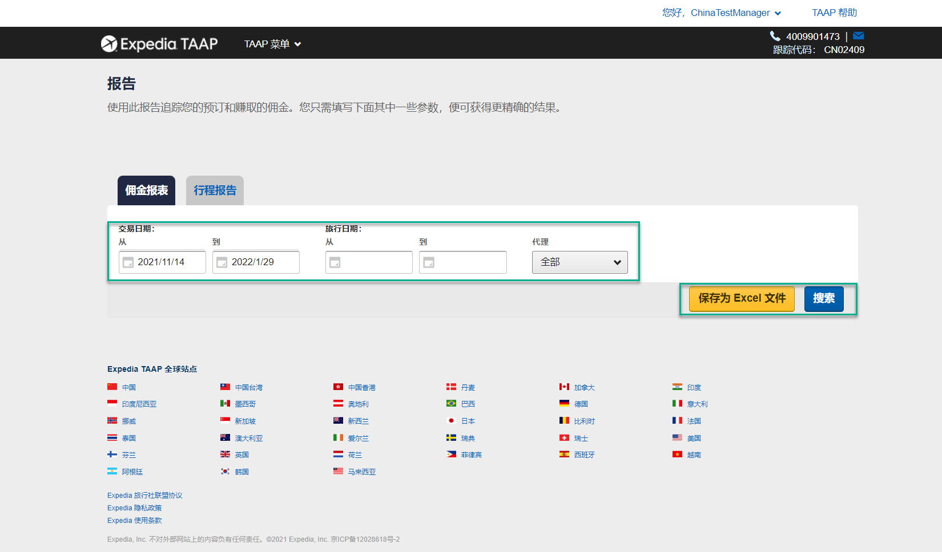
Task: Expand the TAAP 菜单 dropdown
Action: pos(272,44)
